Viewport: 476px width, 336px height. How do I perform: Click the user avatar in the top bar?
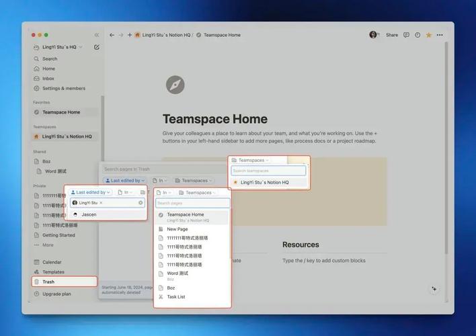tap(373, 34)
